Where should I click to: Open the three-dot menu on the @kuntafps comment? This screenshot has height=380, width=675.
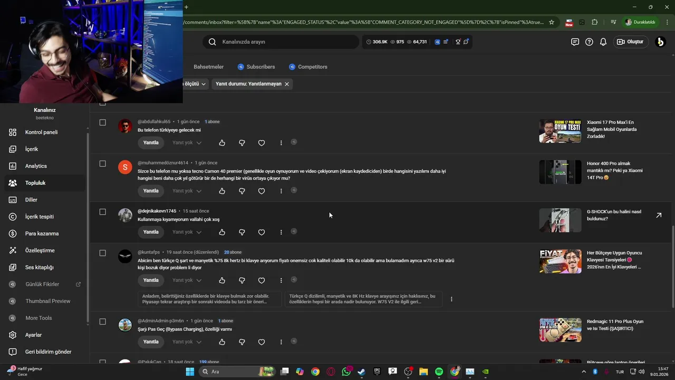[x=281, y=280]
